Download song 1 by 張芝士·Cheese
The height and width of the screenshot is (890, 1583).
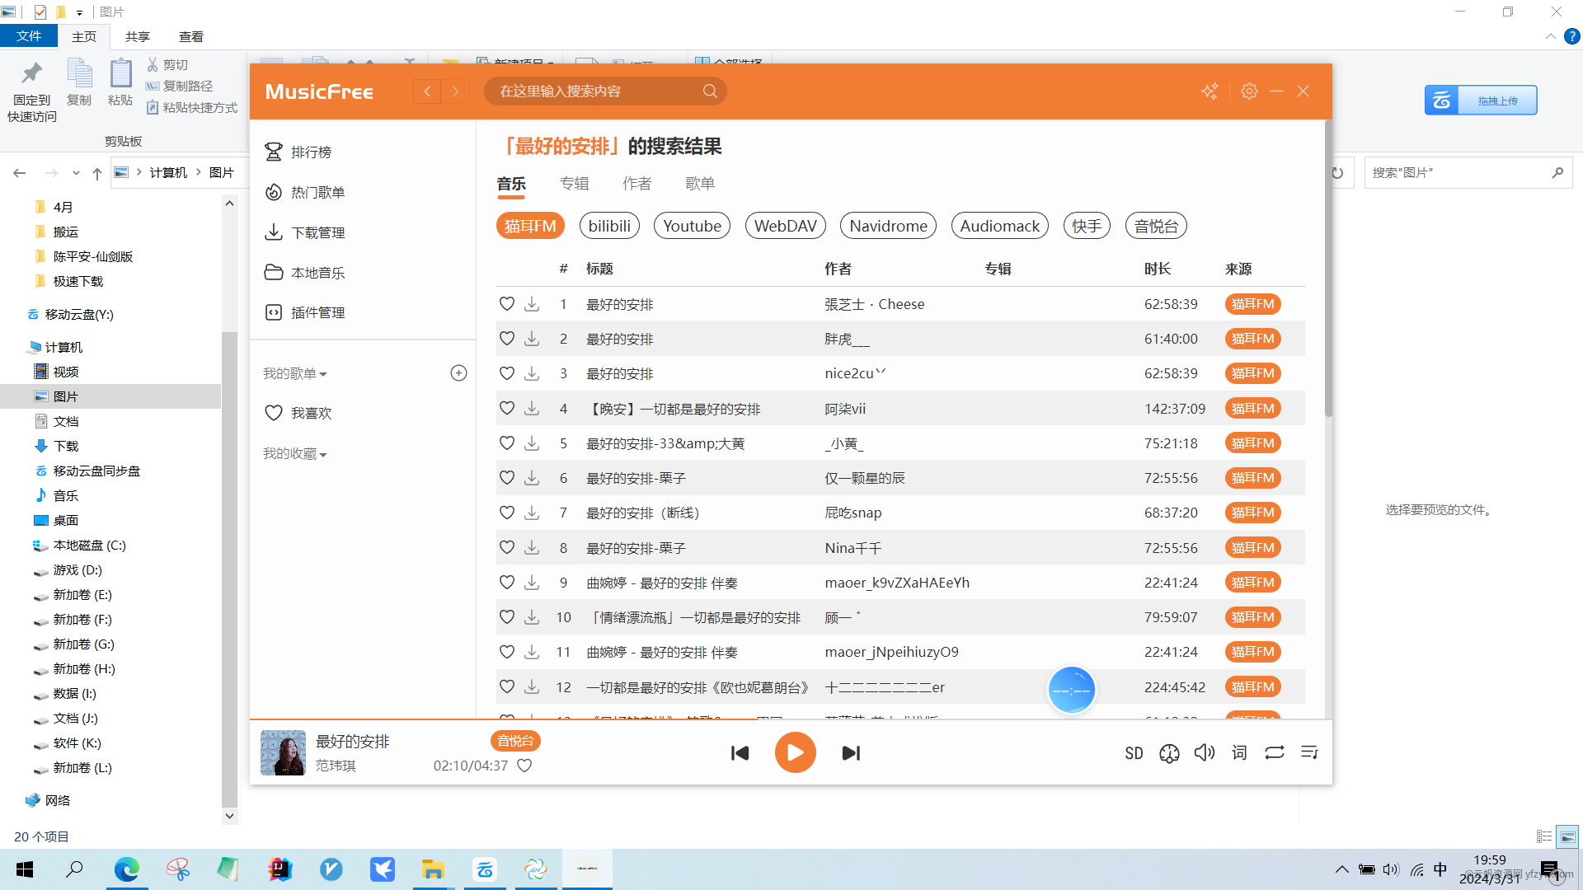pyautogui.click(x=532, y=304)
